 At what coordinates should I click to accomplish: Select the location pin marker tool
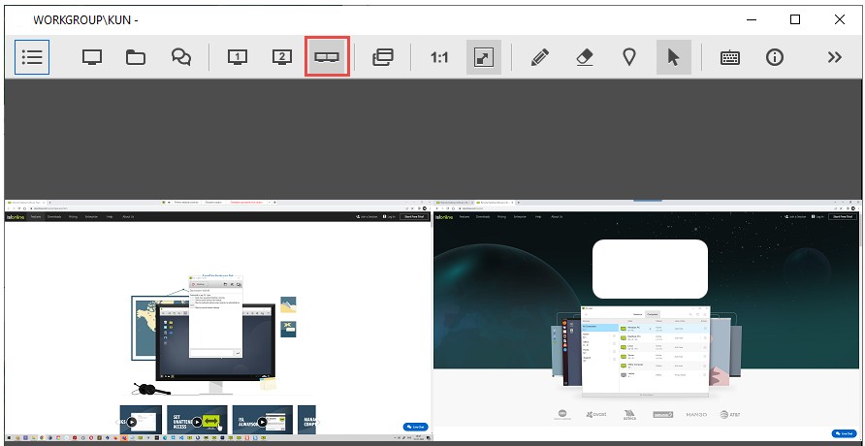[629, 57]
